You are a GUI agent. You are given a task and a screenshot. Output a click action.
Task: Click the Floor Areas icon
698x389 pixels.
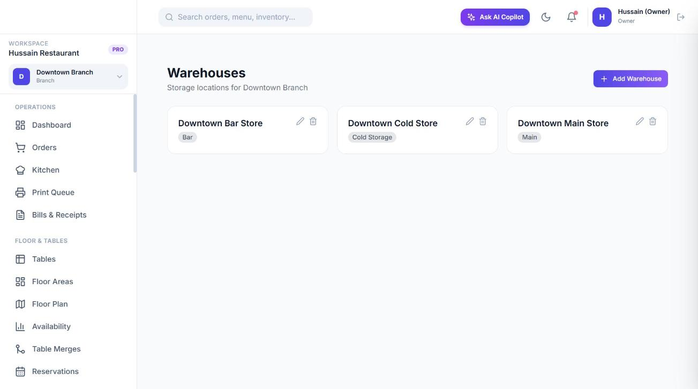pos(20,281)
